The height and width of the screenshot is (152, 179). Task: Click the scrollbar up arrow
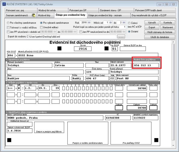[x=173, y=42]
